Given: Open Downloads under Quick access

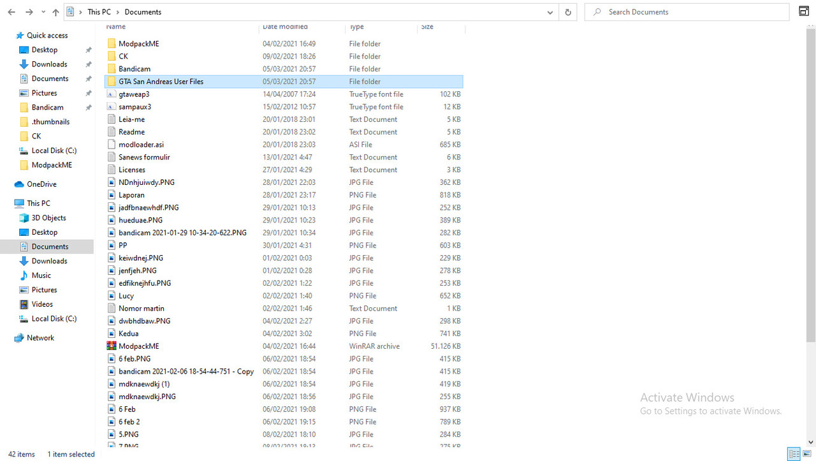Looking at the screenshot, I should tap(49, 64).
